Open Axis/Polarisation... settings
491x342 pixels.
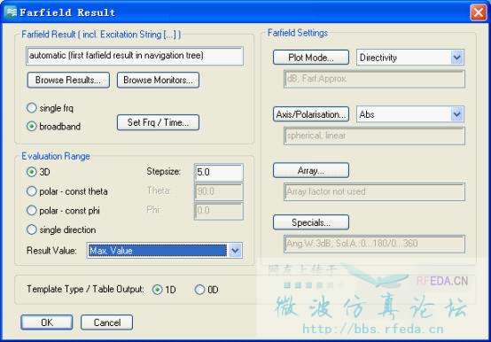(x=311, y=114)
